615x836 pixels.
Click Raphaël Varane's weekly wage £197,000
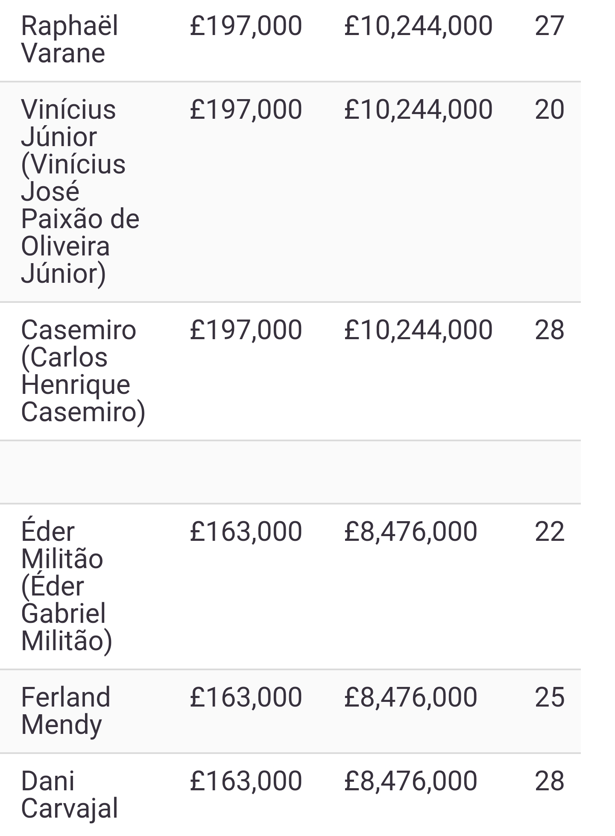246,26
